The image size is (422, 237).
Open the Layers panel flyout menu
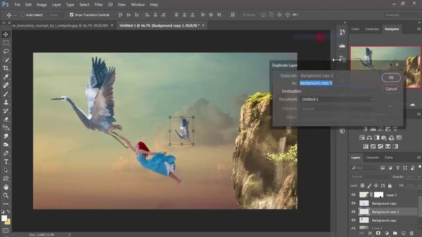[419, 157]
